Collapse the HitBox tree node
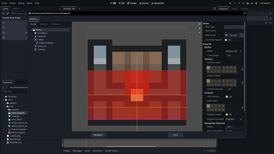 coord(33,40)
